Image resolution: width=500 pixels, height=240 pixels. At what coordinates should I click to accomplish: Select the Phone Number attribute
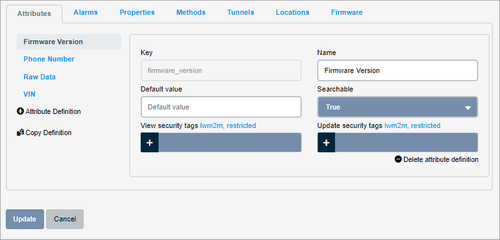pyautogui.click(x=49, y=59)
